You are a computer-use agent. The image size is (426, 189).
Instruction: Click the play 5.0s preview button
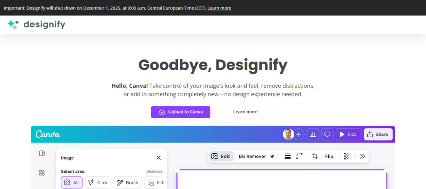click(349, 134)
